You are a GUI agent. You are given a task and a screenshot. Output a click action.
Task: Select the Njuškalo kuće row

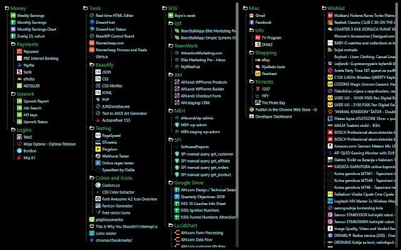[x=270, y=67]
